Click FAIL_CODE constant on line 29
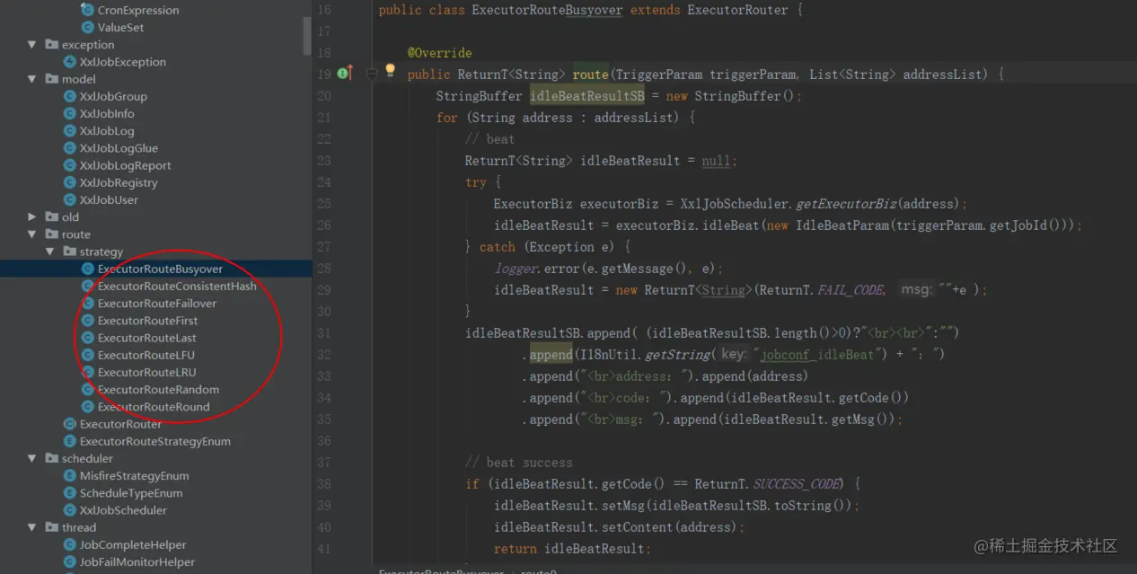This screenshot has width=1137, height=574. (x=850, y=290)
